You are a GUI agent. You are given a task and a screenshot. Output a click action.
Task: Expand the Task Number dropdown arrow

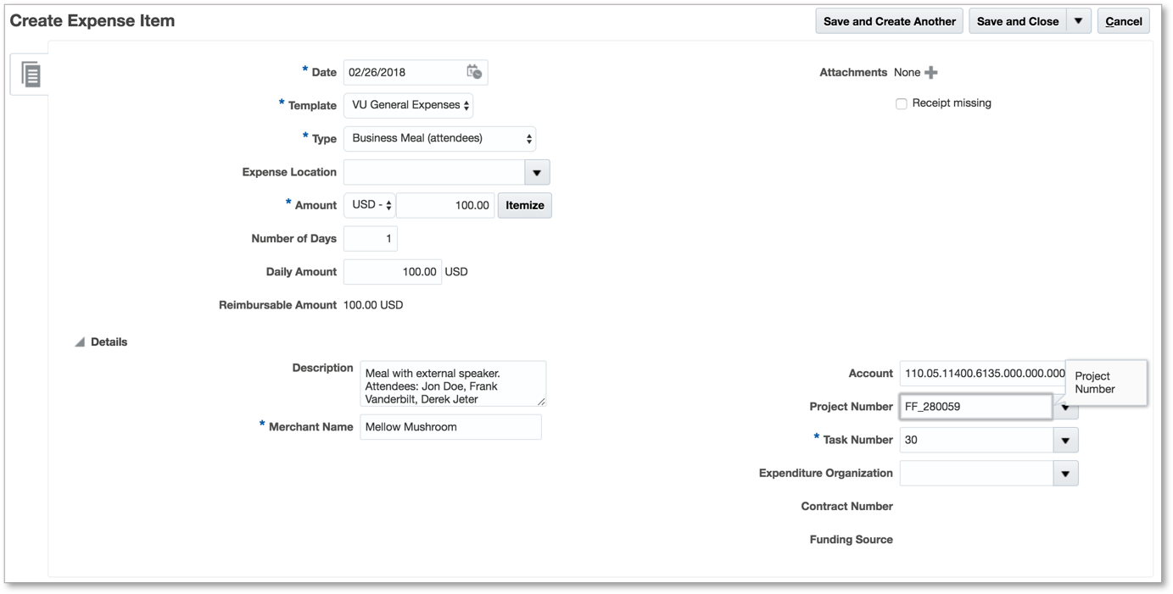point(1065,440)
